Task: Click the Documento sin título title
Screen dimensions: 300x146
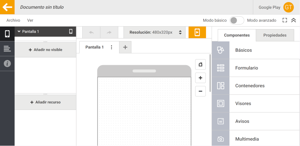Action: (x=42, y=7)
